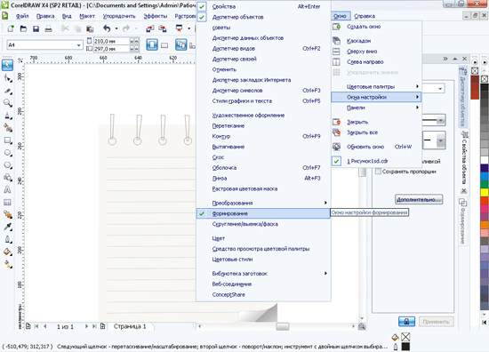The height and width of the screenshot is (352, 489).
Task: Increase page width spinner value
Action: [x=136, y=41]
